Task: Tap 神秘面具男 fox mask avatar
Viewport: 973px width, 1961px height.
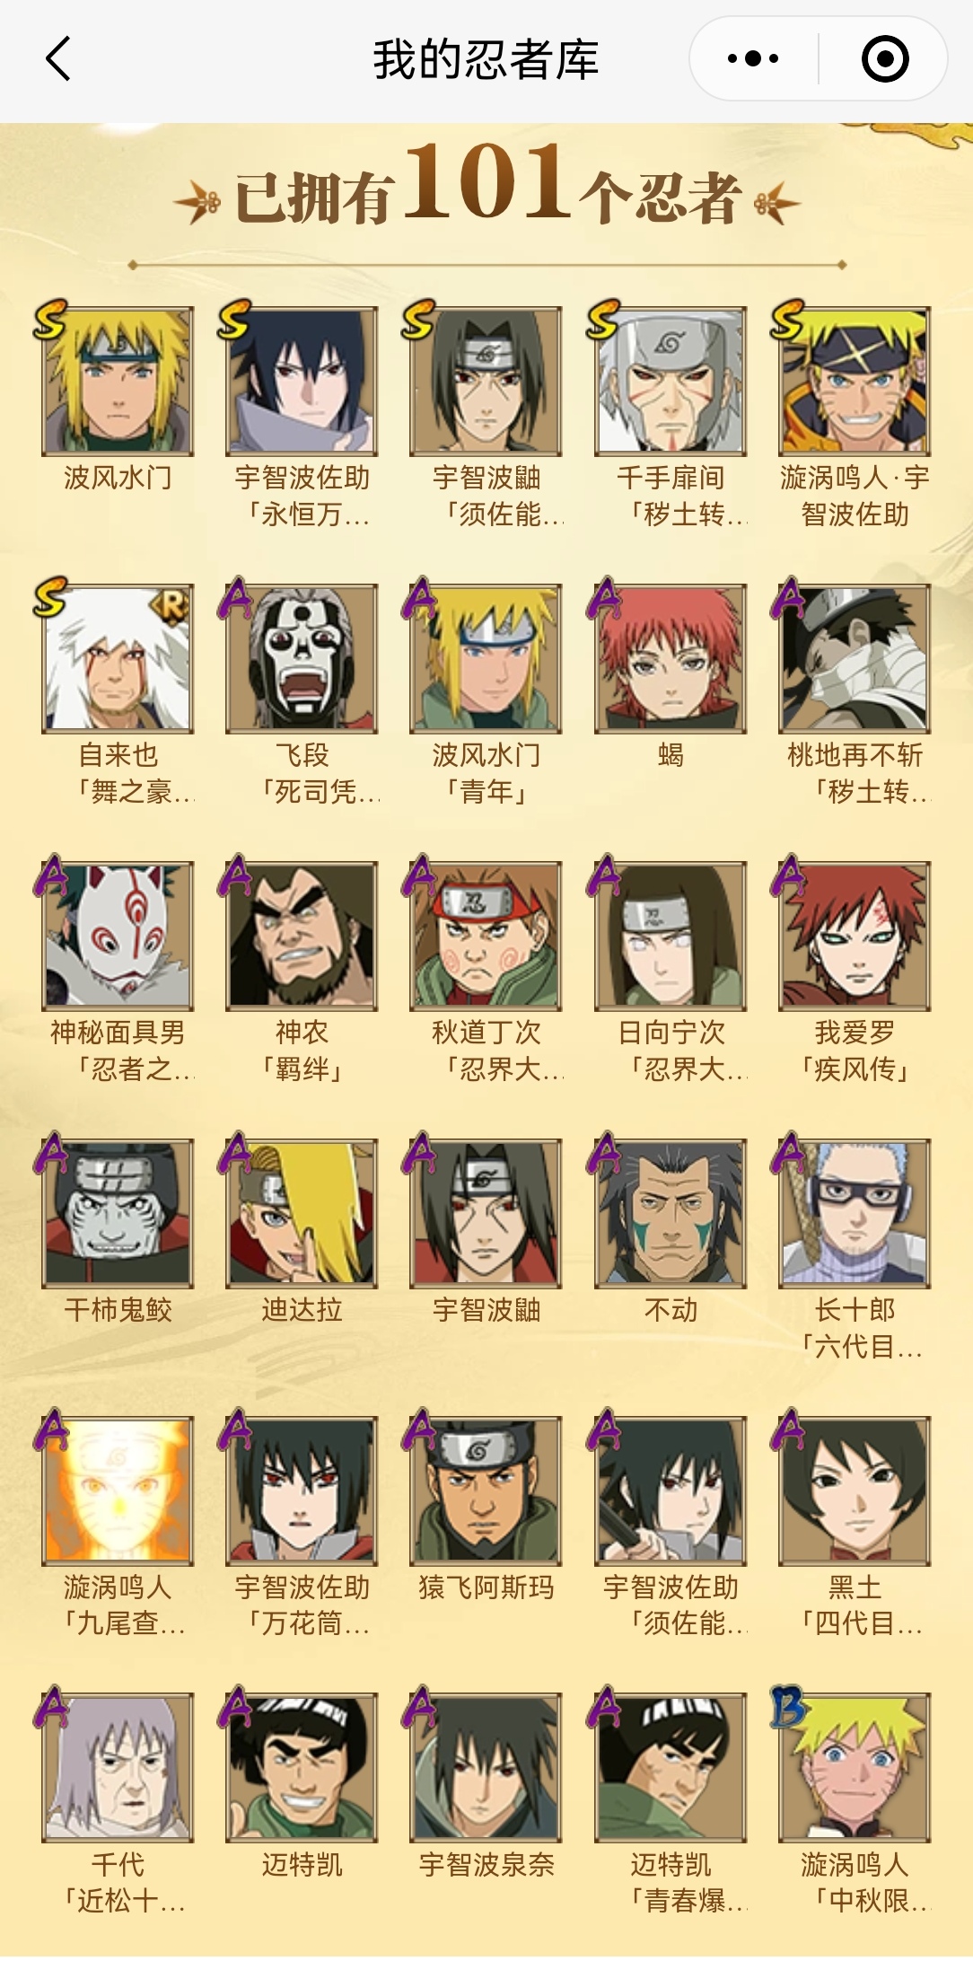Action: click(118, 936)
